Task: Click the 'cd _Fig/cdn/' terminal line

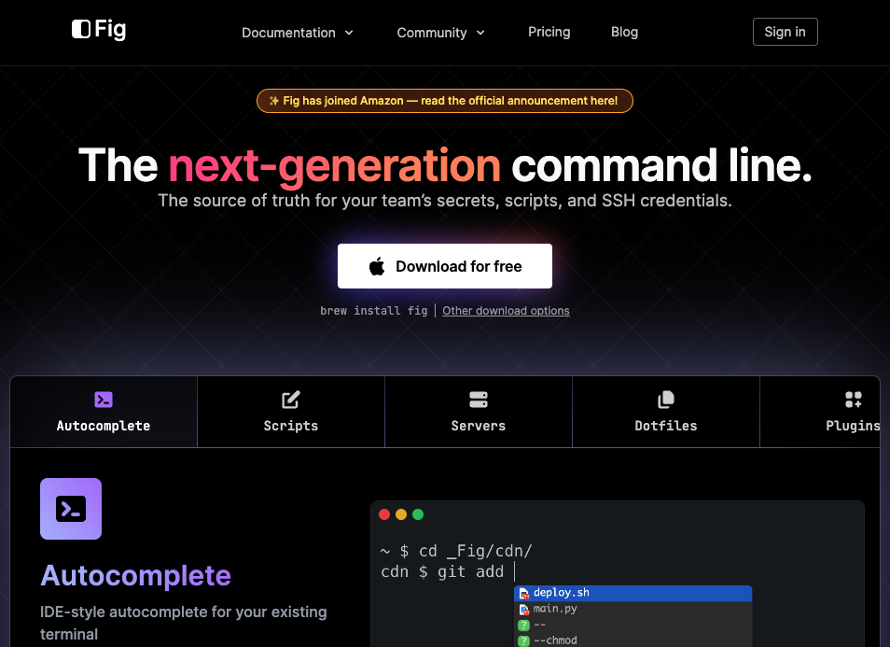Action: (x=456, y=551)
